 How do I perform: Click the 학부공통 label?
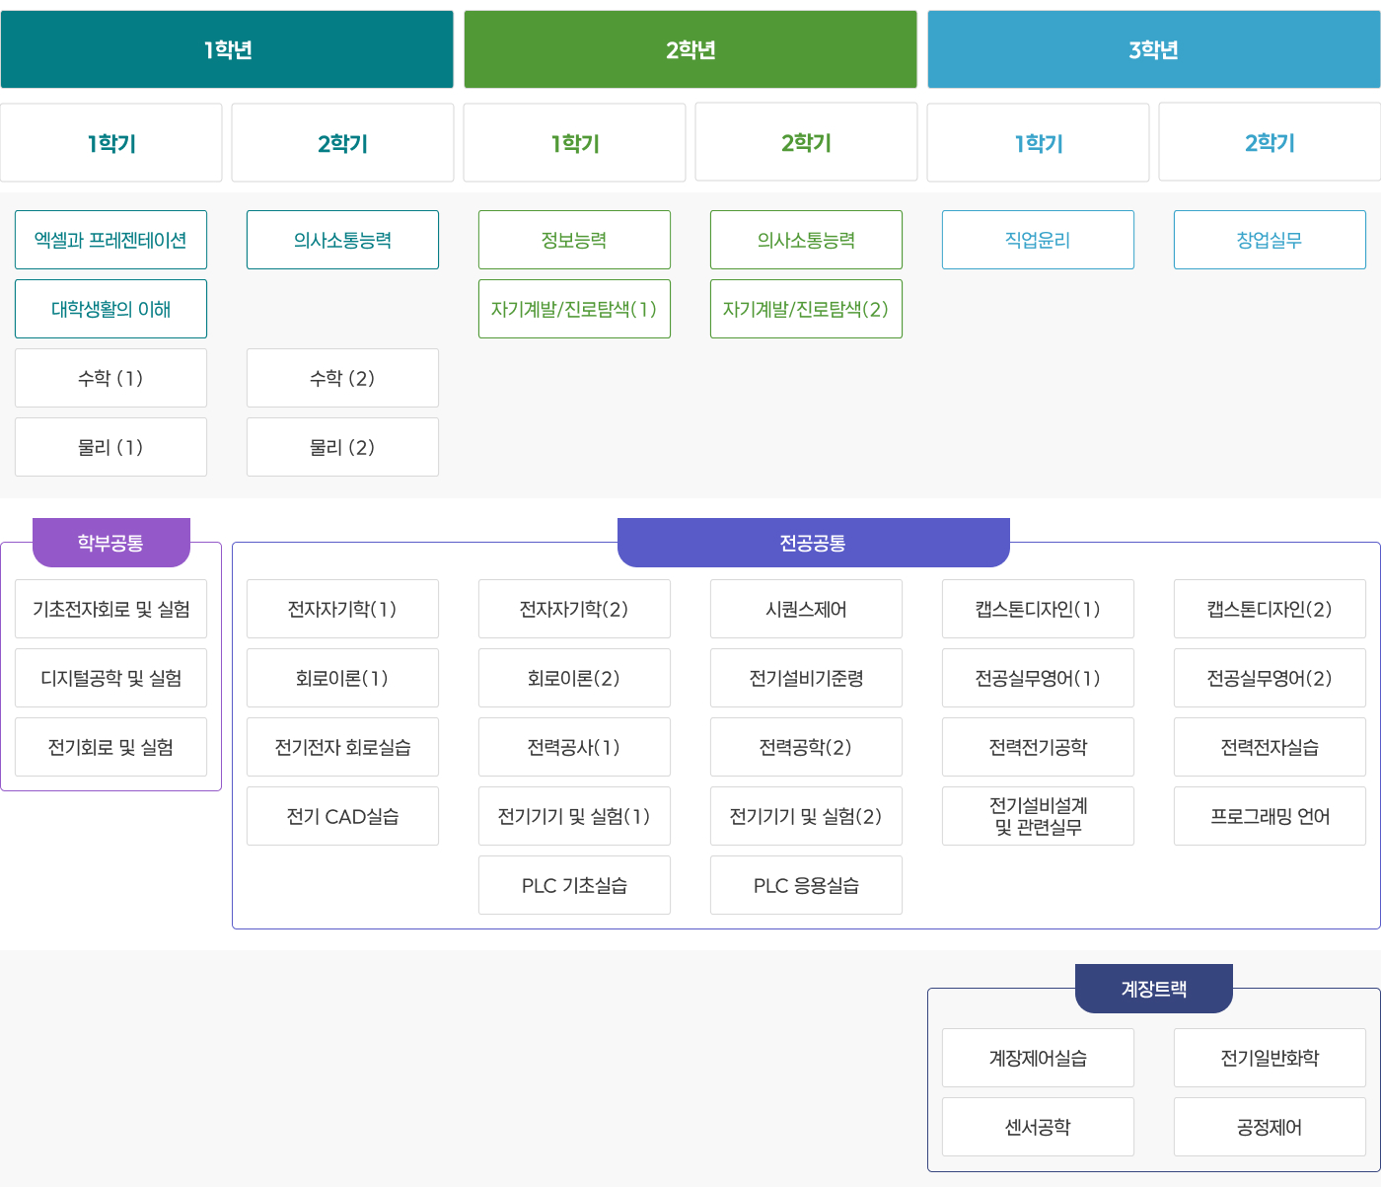(111, 543)
